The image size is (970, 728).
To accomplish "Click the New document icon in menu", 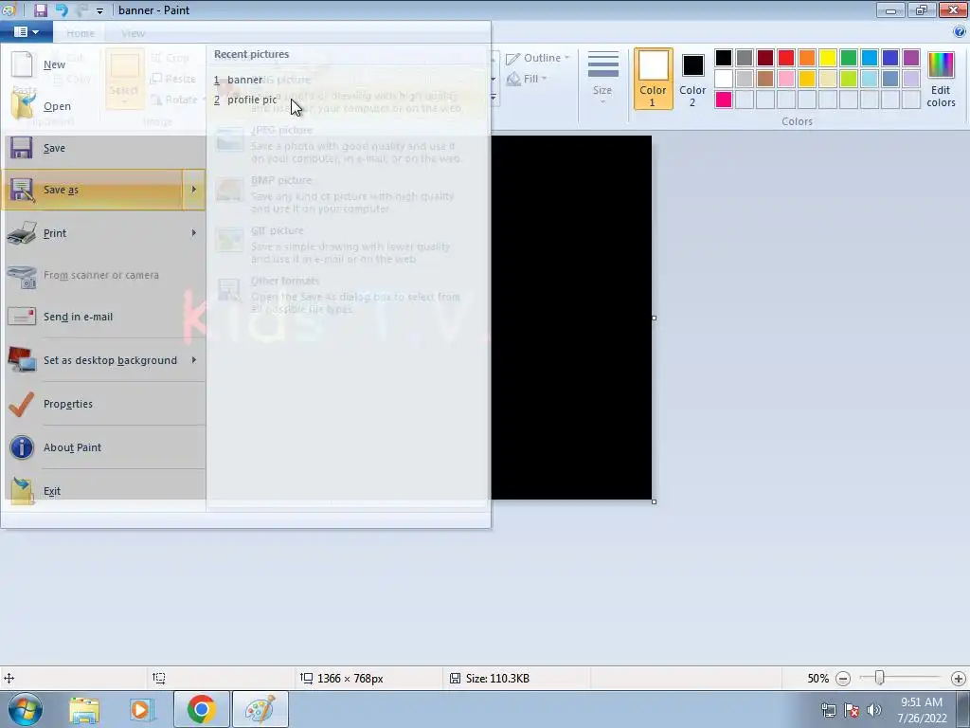I will (x=22, y=64).
